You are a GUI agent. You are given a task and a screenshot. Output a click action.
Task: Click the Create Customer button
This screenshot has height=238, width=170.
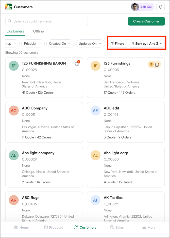point(146,21)
